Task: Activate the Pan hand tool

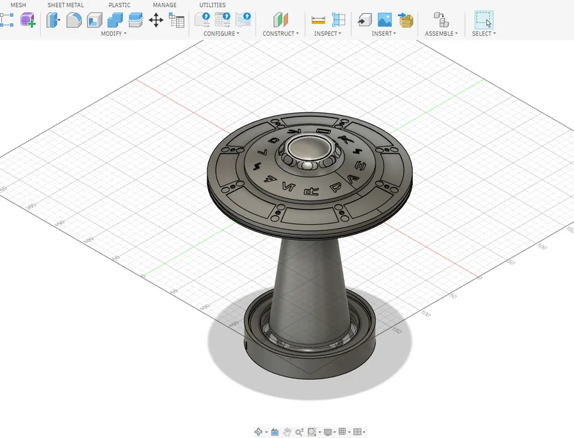Action: pos(287,432)
